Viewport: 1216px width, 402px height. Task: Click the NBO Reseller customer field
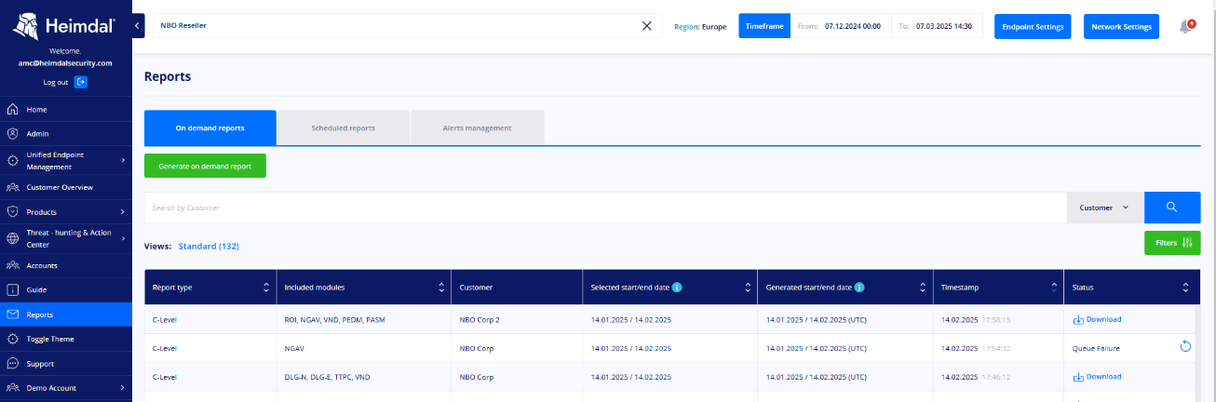tap(406, 26)
